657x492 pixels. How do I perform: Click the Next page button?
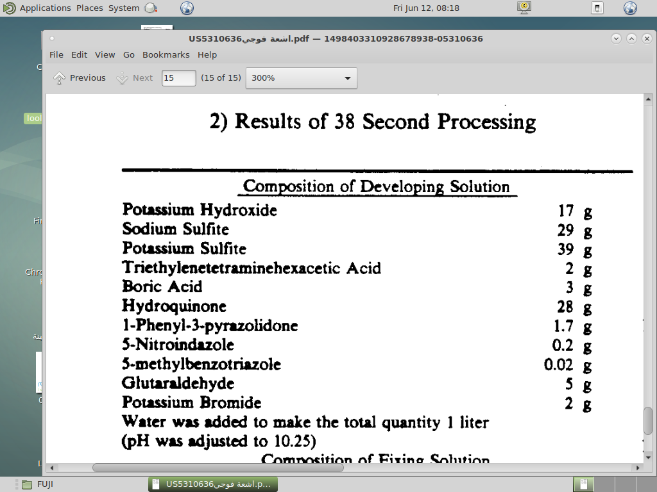pos(135,78)
